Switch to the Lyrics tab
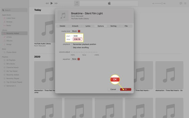 (x=88, y=26)
